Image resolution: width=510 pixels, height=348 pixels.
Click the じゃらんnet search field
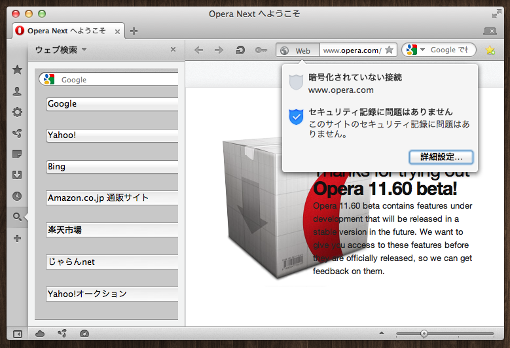[112, 262]
